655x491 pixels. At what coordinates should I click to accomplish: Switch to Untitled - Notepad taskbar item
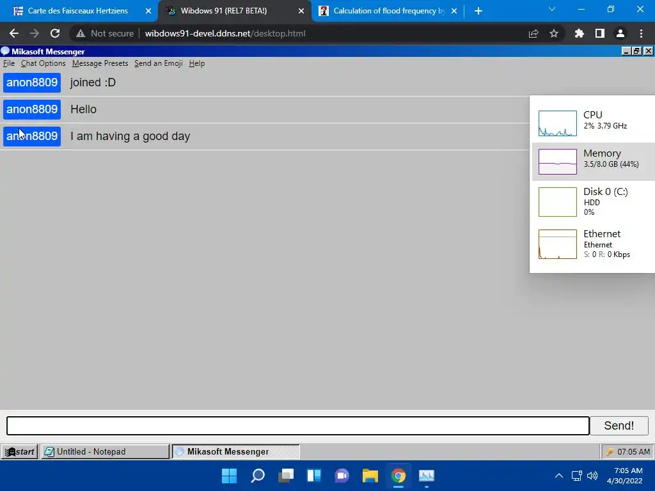pos(106,452)
